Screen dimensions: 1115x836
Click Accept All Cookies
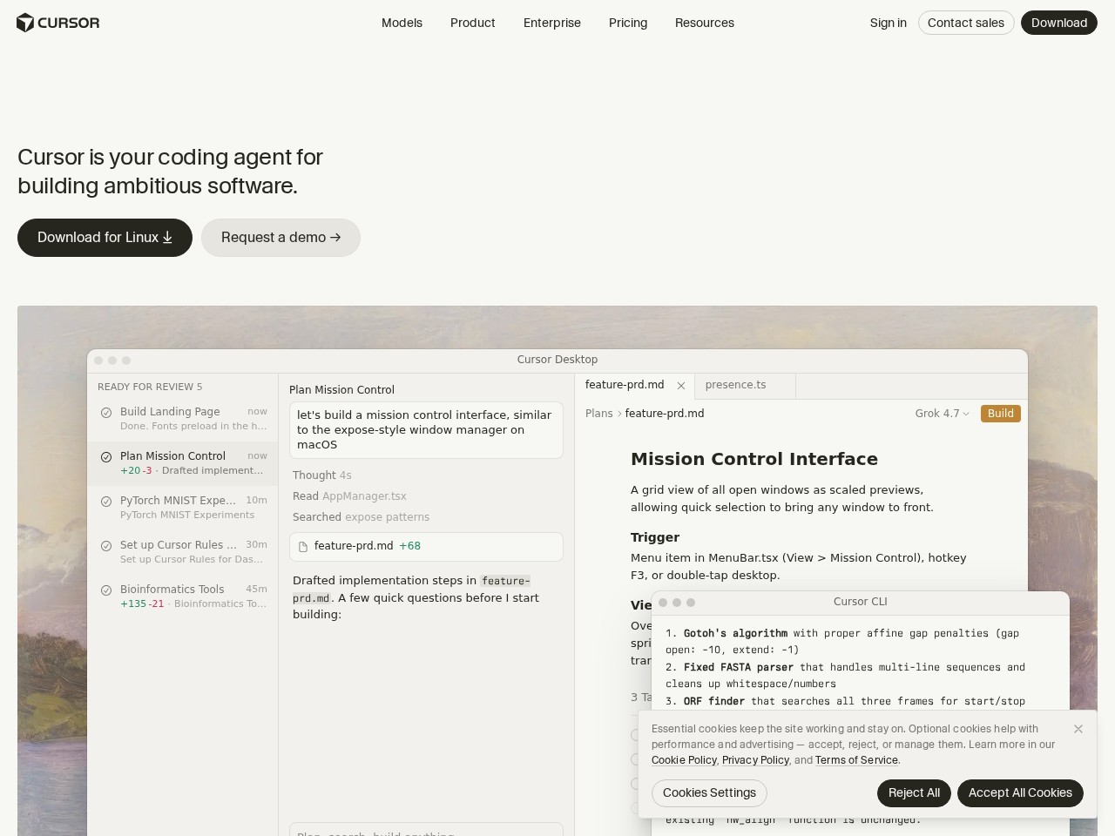(x=1020, y=793)
